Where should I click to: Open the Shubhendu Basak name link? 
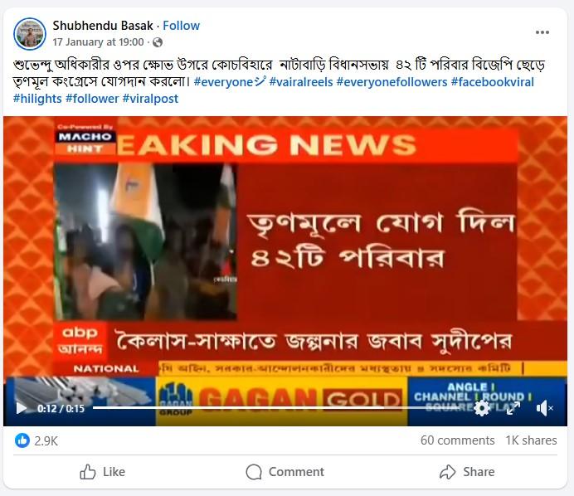point(103,26)
